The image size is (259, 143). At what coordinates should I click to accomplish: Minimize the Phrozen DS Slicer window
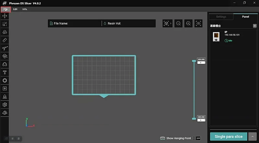[x=234, y=3]
